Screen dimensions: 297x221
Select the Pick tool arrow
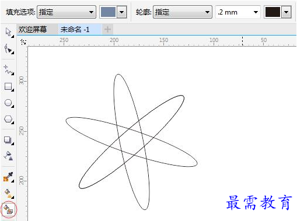(9, 32)
